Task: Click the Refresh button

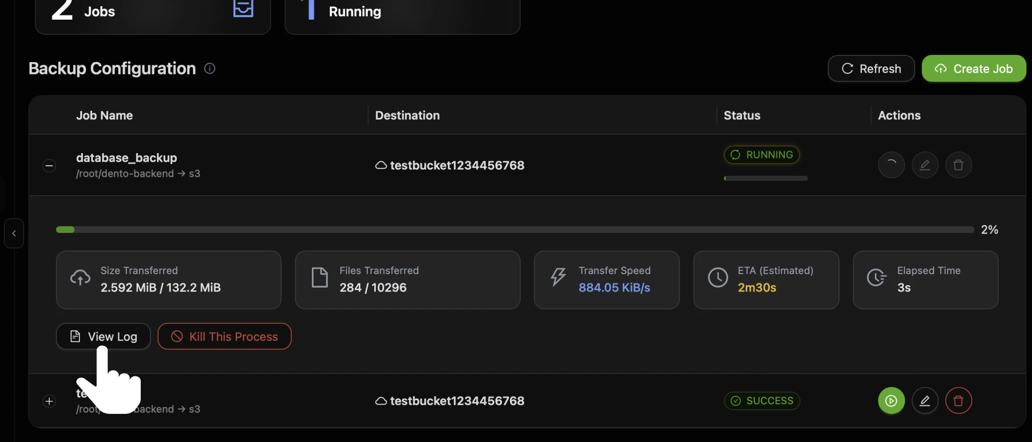Action: point(871,69)
